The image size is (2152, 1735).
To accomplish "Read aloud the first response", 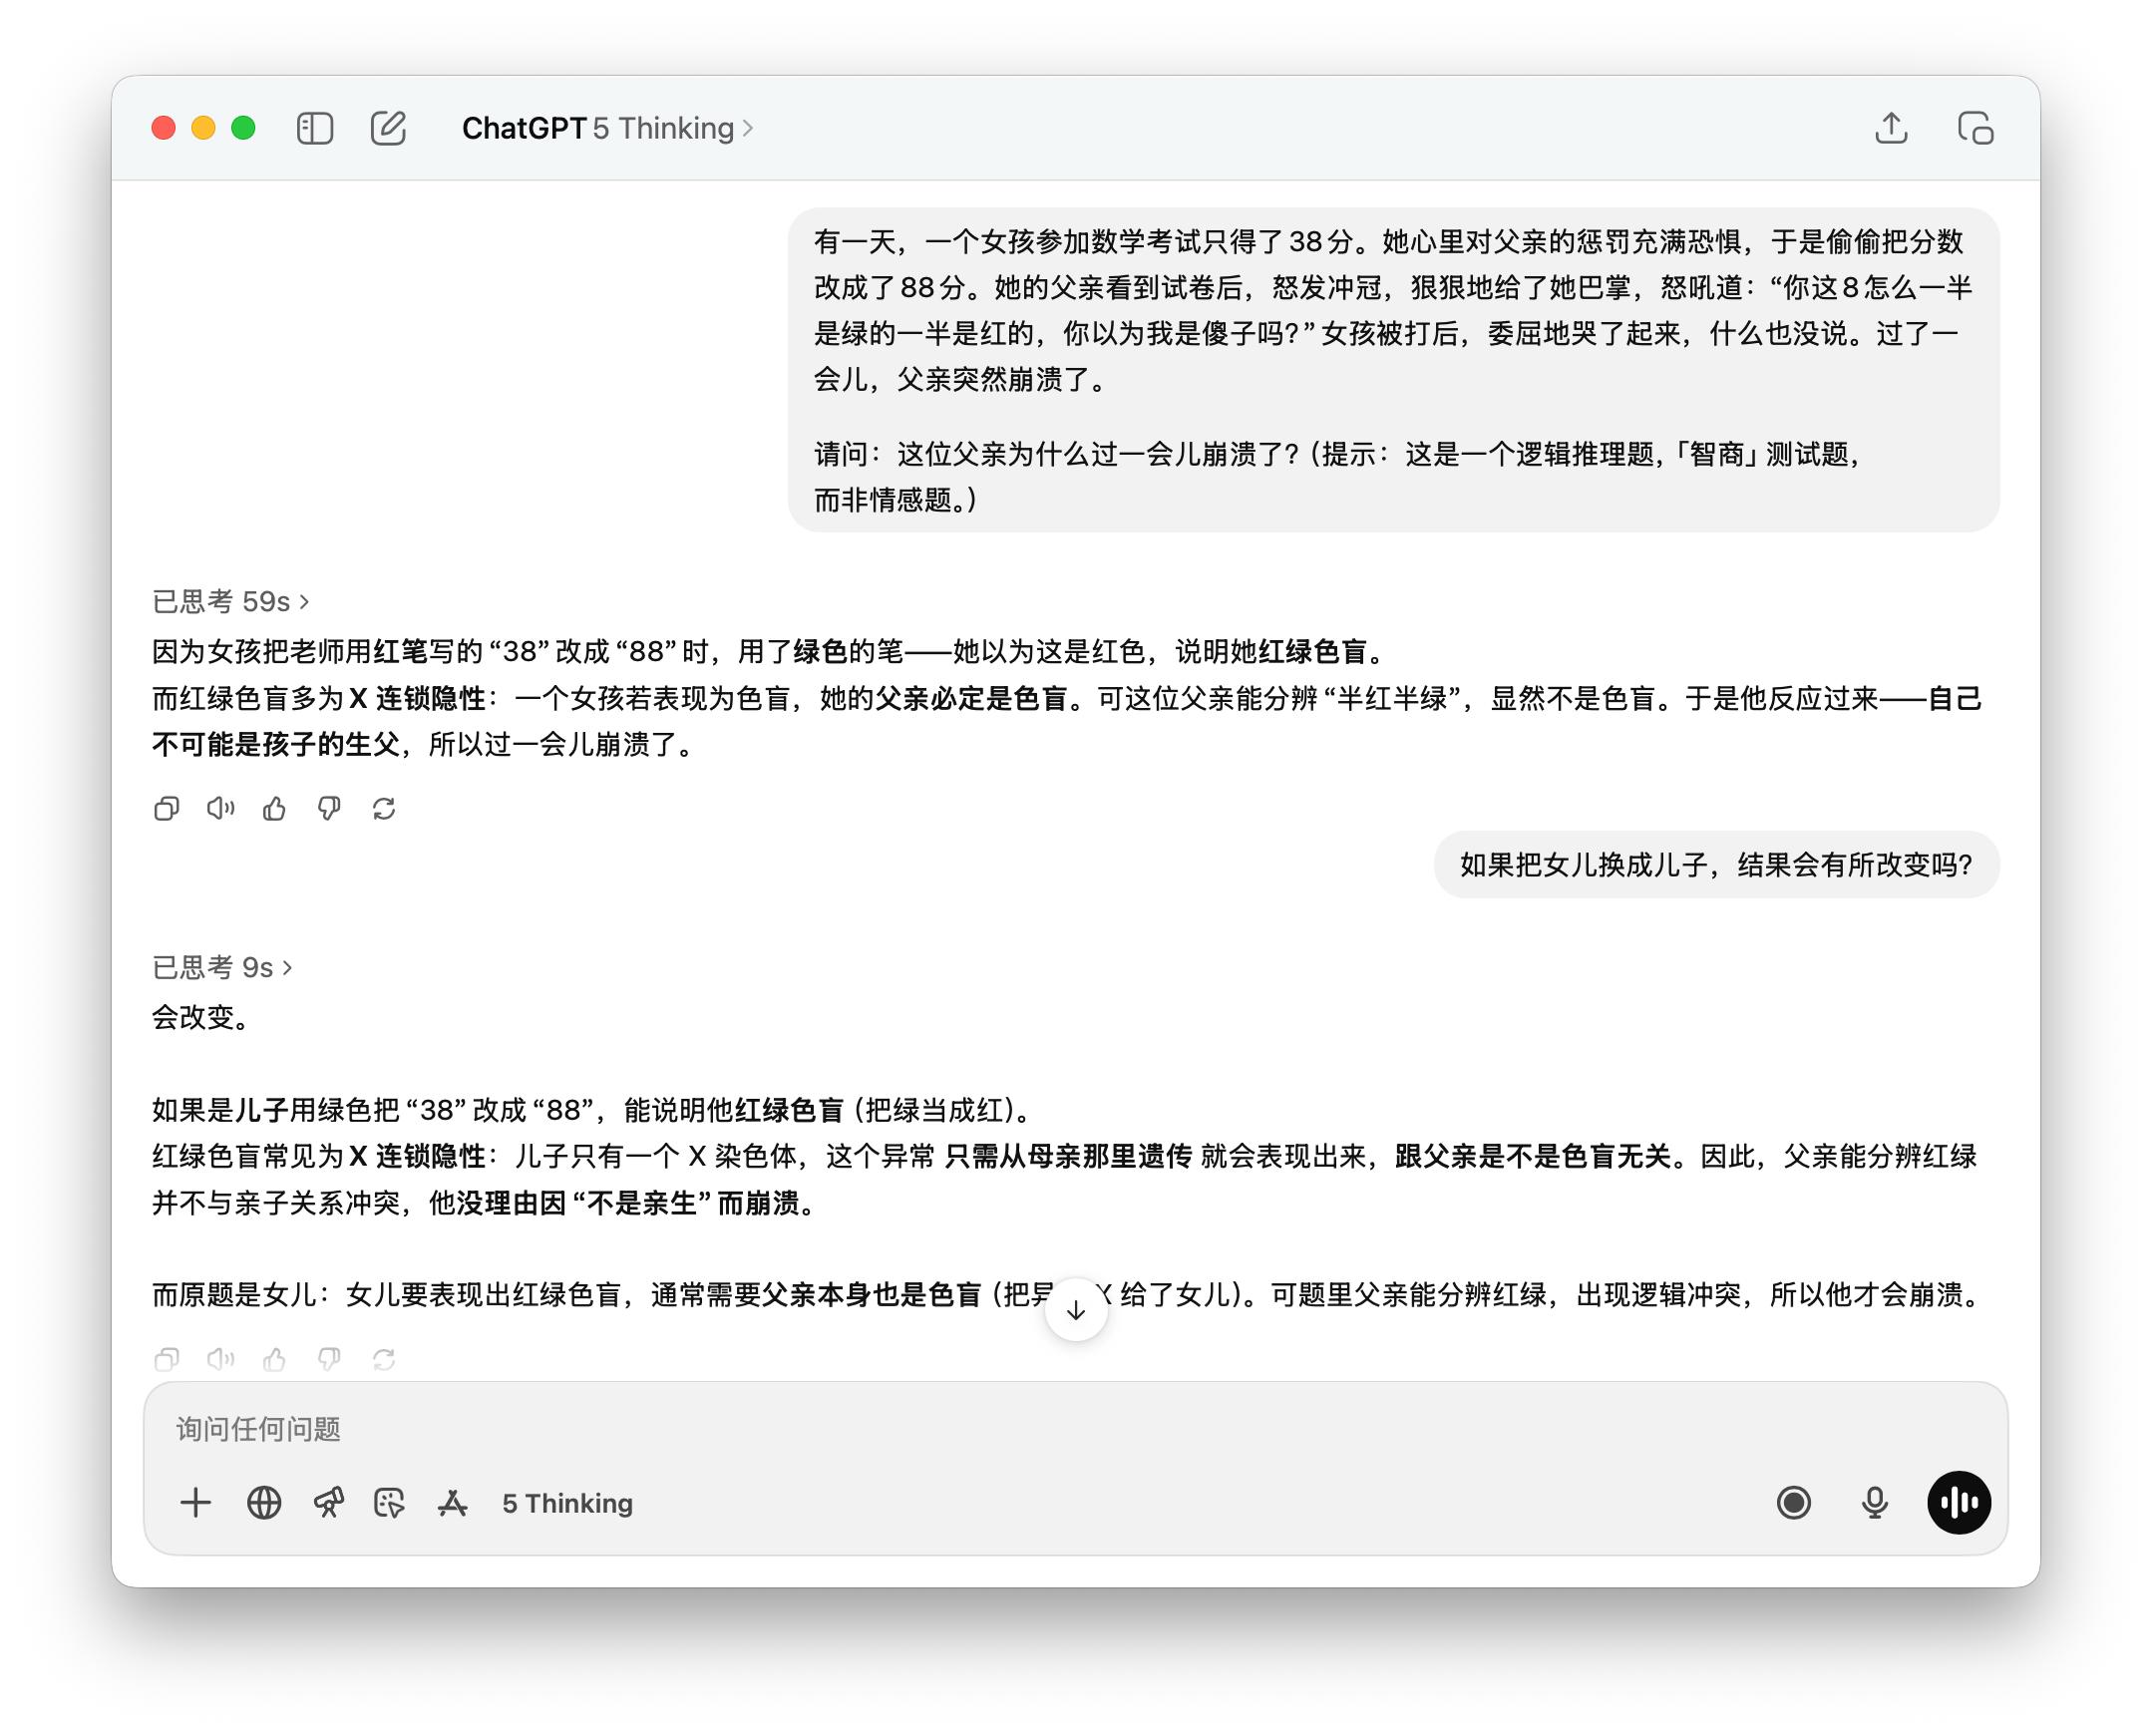I will pos(220,809).
